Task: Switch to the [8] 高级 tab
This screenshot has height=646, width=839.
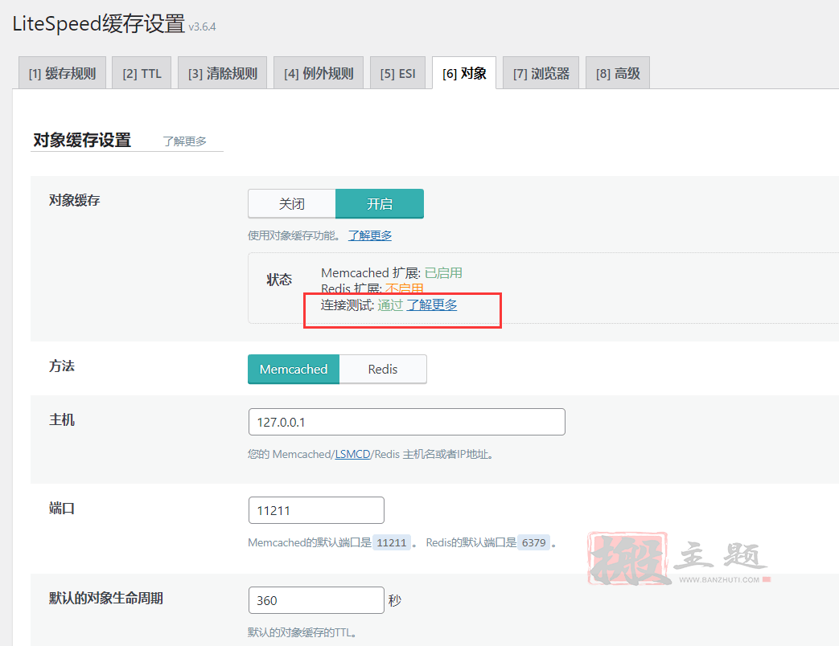Action: click(618, 73)
